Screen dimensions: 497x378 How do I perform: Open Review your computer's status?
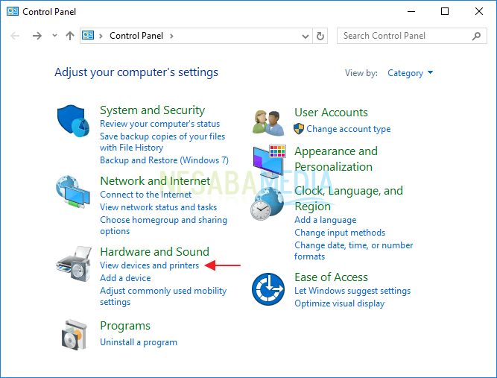point(159,124)
